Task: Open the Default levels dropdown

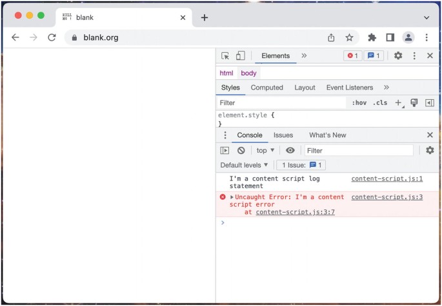Action: coord(244,165)
